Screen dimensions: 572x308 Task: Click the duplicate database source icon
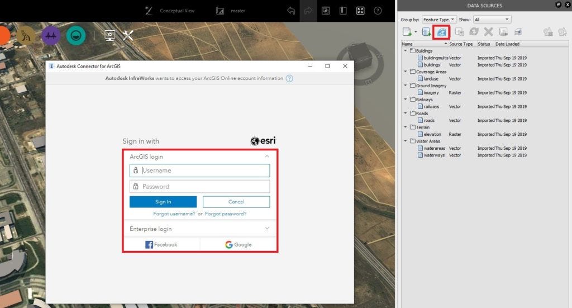[459, 32]
